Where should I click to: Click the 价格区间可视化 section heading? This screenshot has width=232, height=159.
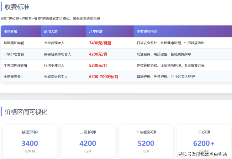(x=26, y=112)
